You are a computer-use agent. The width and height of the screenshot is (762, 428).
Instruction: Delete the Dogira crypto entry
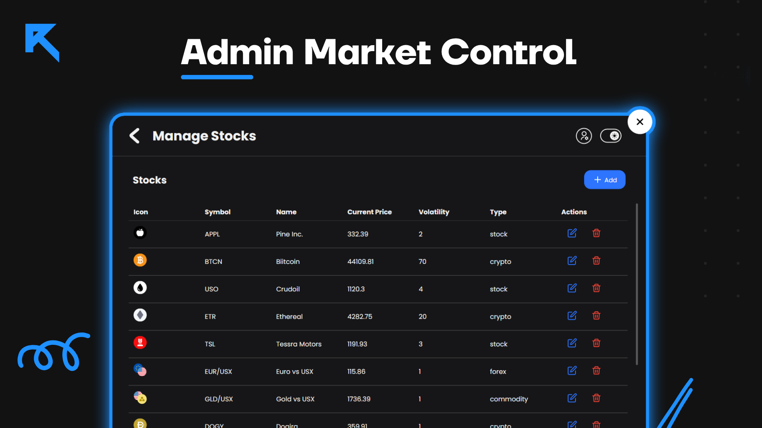(597, 424)
